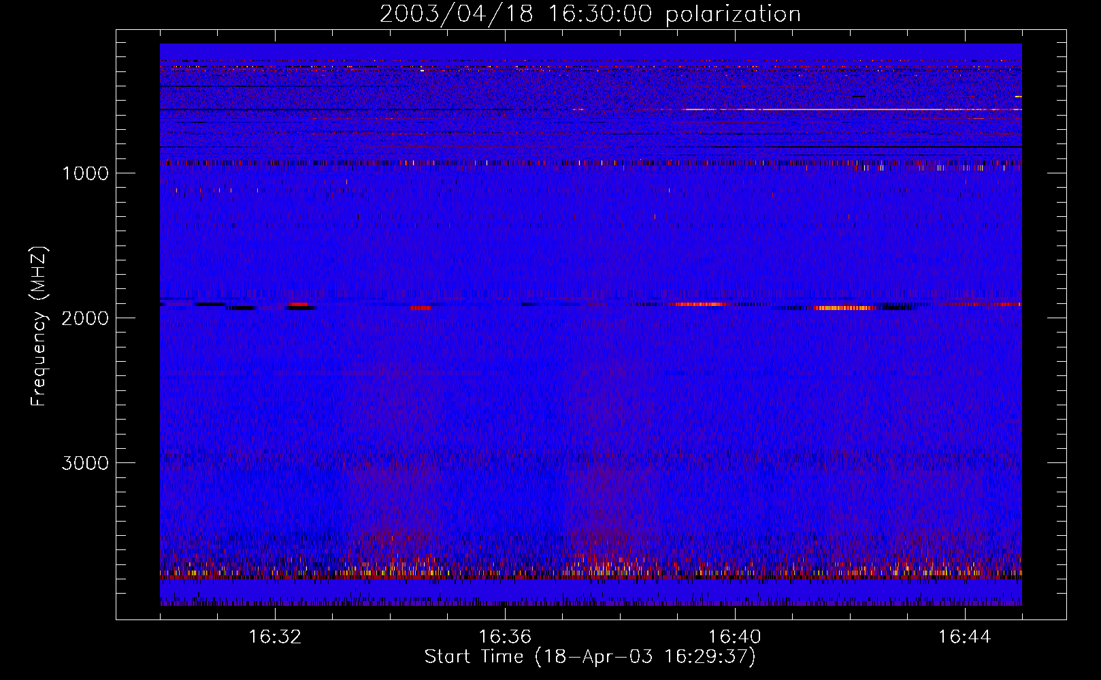Click the red-orange streak near 2000 MHz around 16:39

click(x=697, y=305)
